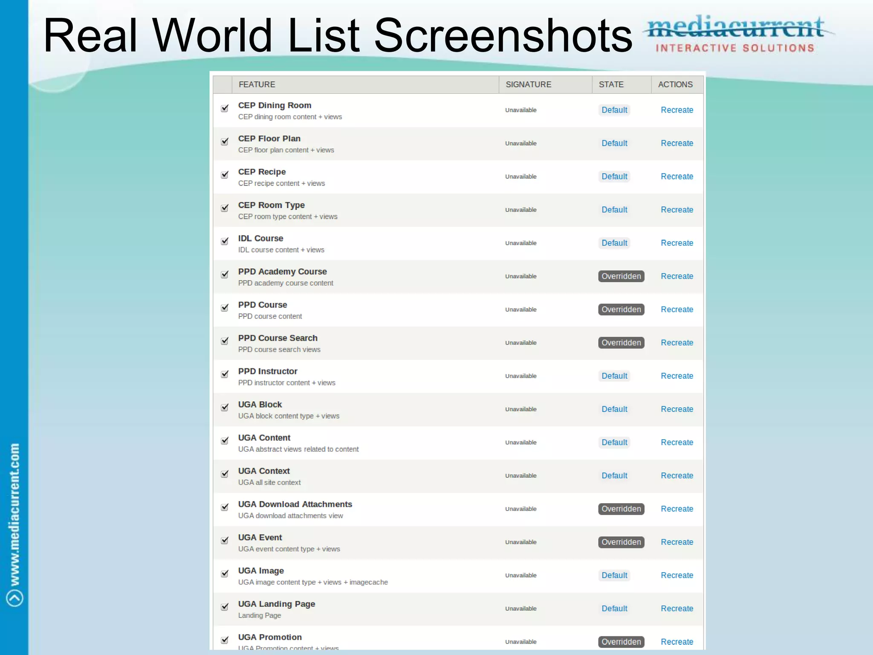
Task: Toggle the CEP Floor Plan checkbox
Action: pos(225,142)
